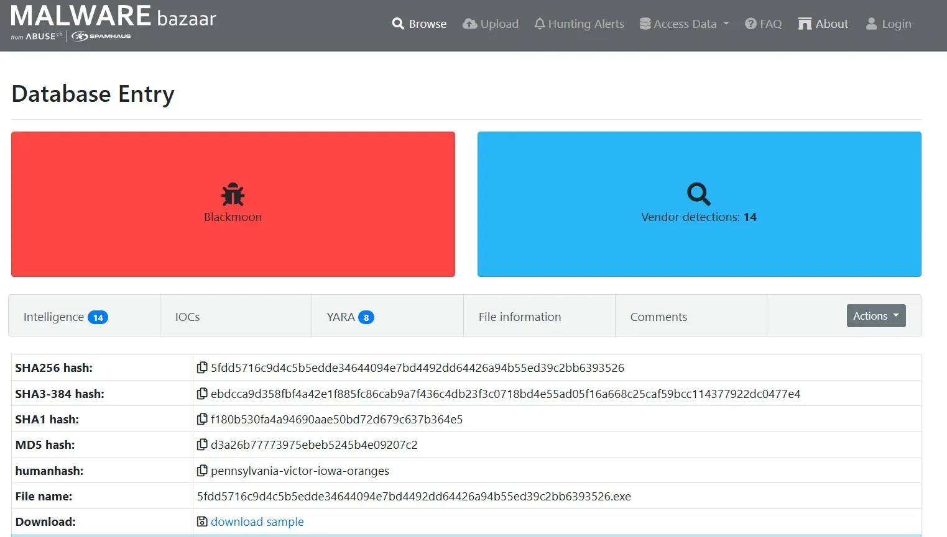This screenshot has width=947, height=537.
Task: Click copy icon beside SHA1 hash
Action: click(x=202, y=419)
